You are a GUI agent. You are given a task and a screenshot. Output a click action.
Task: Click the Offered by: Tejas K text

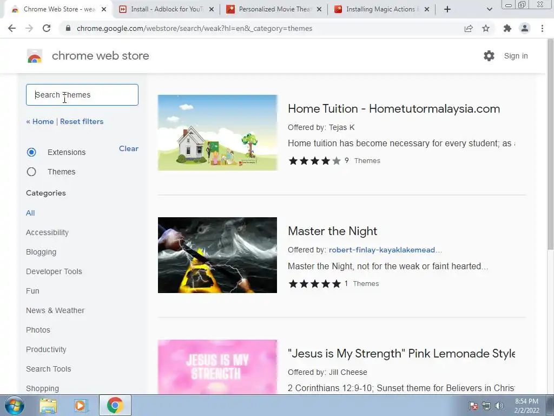pyautogui.click(x=321, y=127)
